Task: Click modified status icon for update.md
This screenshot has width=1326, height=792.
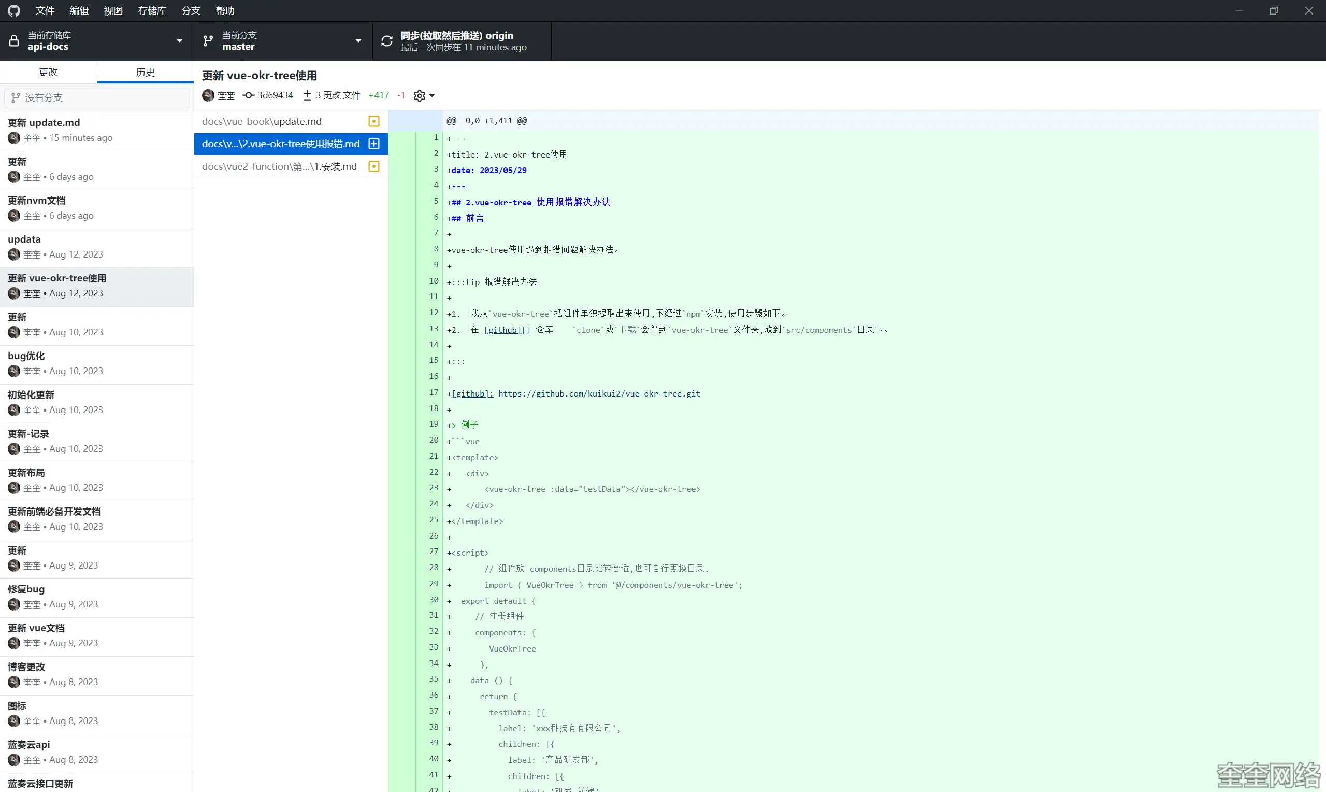Action: click(x=374, y=121)
